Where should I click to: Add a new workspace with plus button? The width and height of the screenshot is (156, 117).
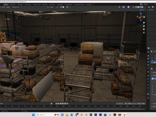click(94, 5)
